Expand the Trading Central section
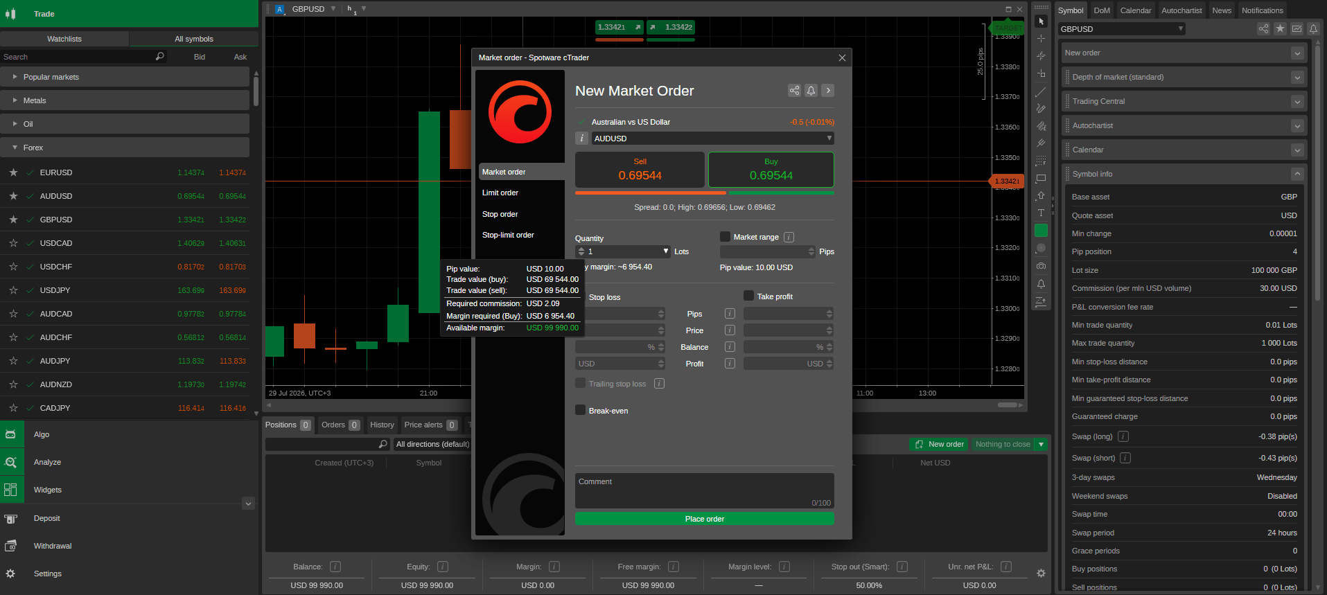 point(1297,102)
